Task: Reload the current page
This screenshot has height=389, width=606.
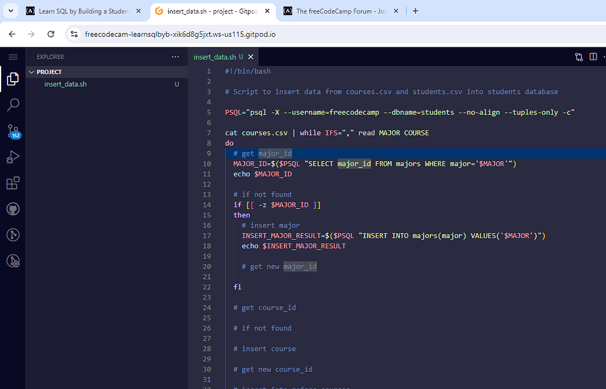Action: coord(51,34)
